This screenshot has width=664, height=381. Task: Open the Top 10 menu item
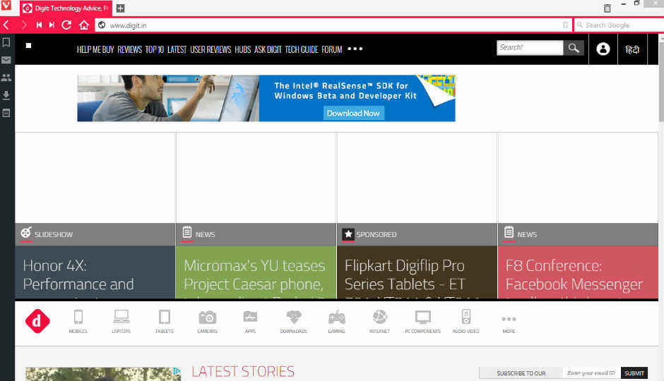click(155, 49)
